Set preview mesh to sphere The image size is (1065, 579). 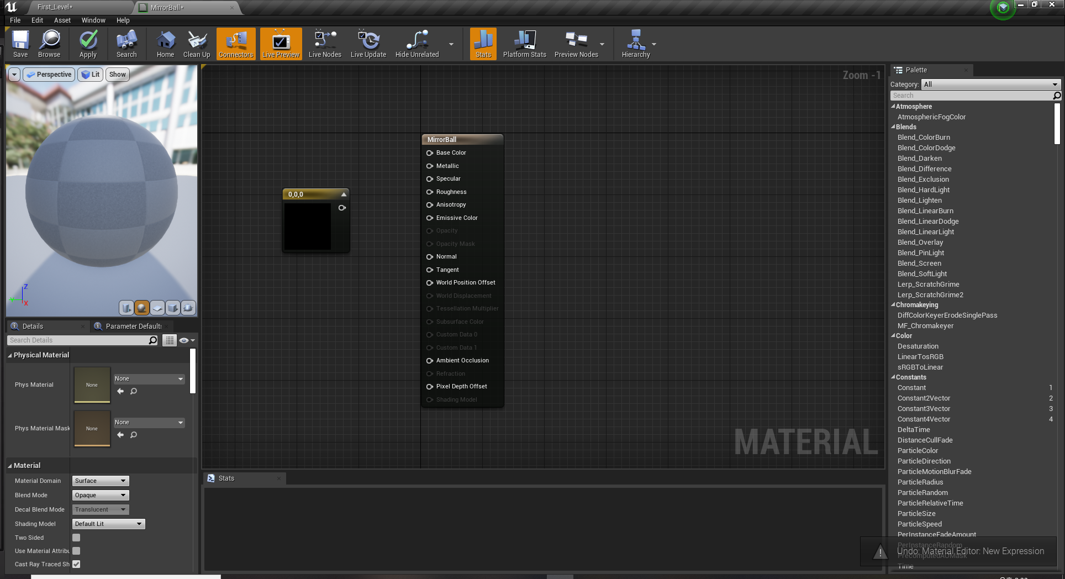point(142,308)
